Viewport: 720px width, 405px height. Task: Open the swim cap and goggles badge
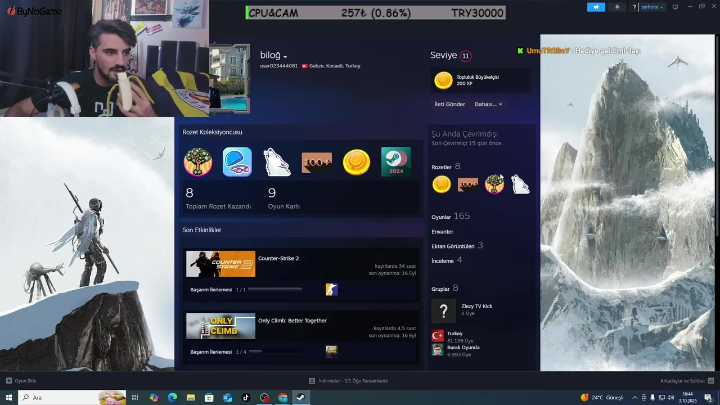click(237, 162)
